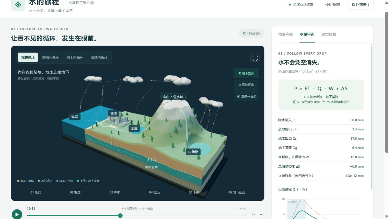Click the 出流过程 Q chart heading

tap(292, 189)
